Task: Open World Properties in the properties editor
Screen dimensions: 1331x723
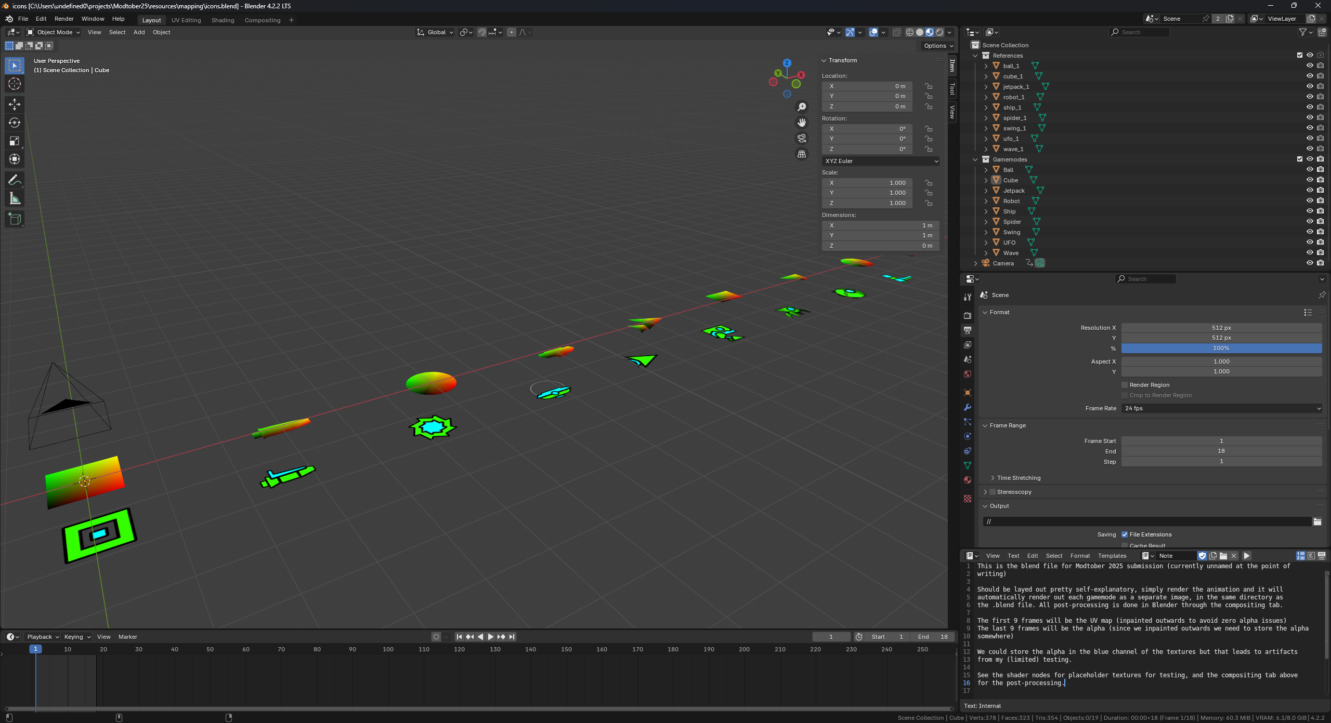Action: coord(967,373)
